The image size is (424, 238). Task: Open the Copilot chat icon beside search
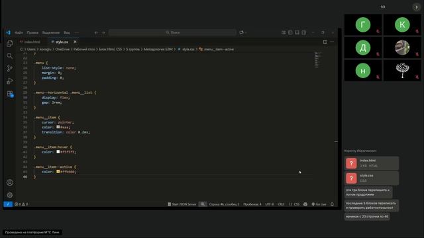[241, 32]
